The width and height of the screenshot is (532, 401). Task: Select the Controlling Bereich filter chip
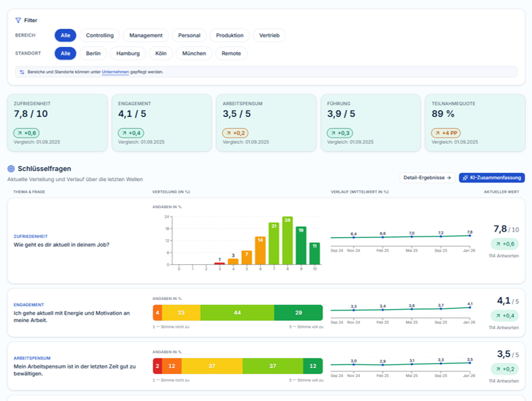pyautogui.click(x=100, y=35)
